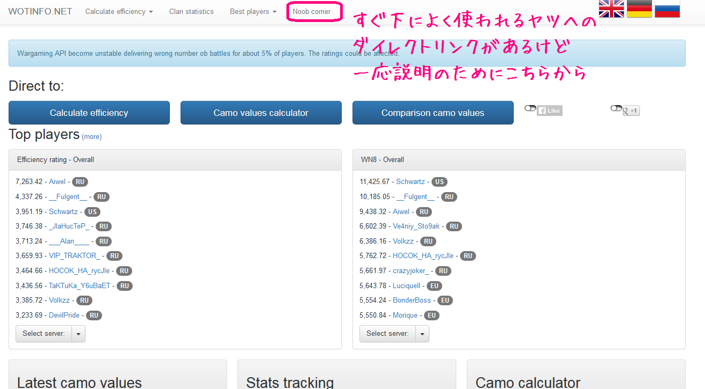Open Select server dropdown arrow under WN8
This screenshot has height=389, width=705.
[422, 334]
